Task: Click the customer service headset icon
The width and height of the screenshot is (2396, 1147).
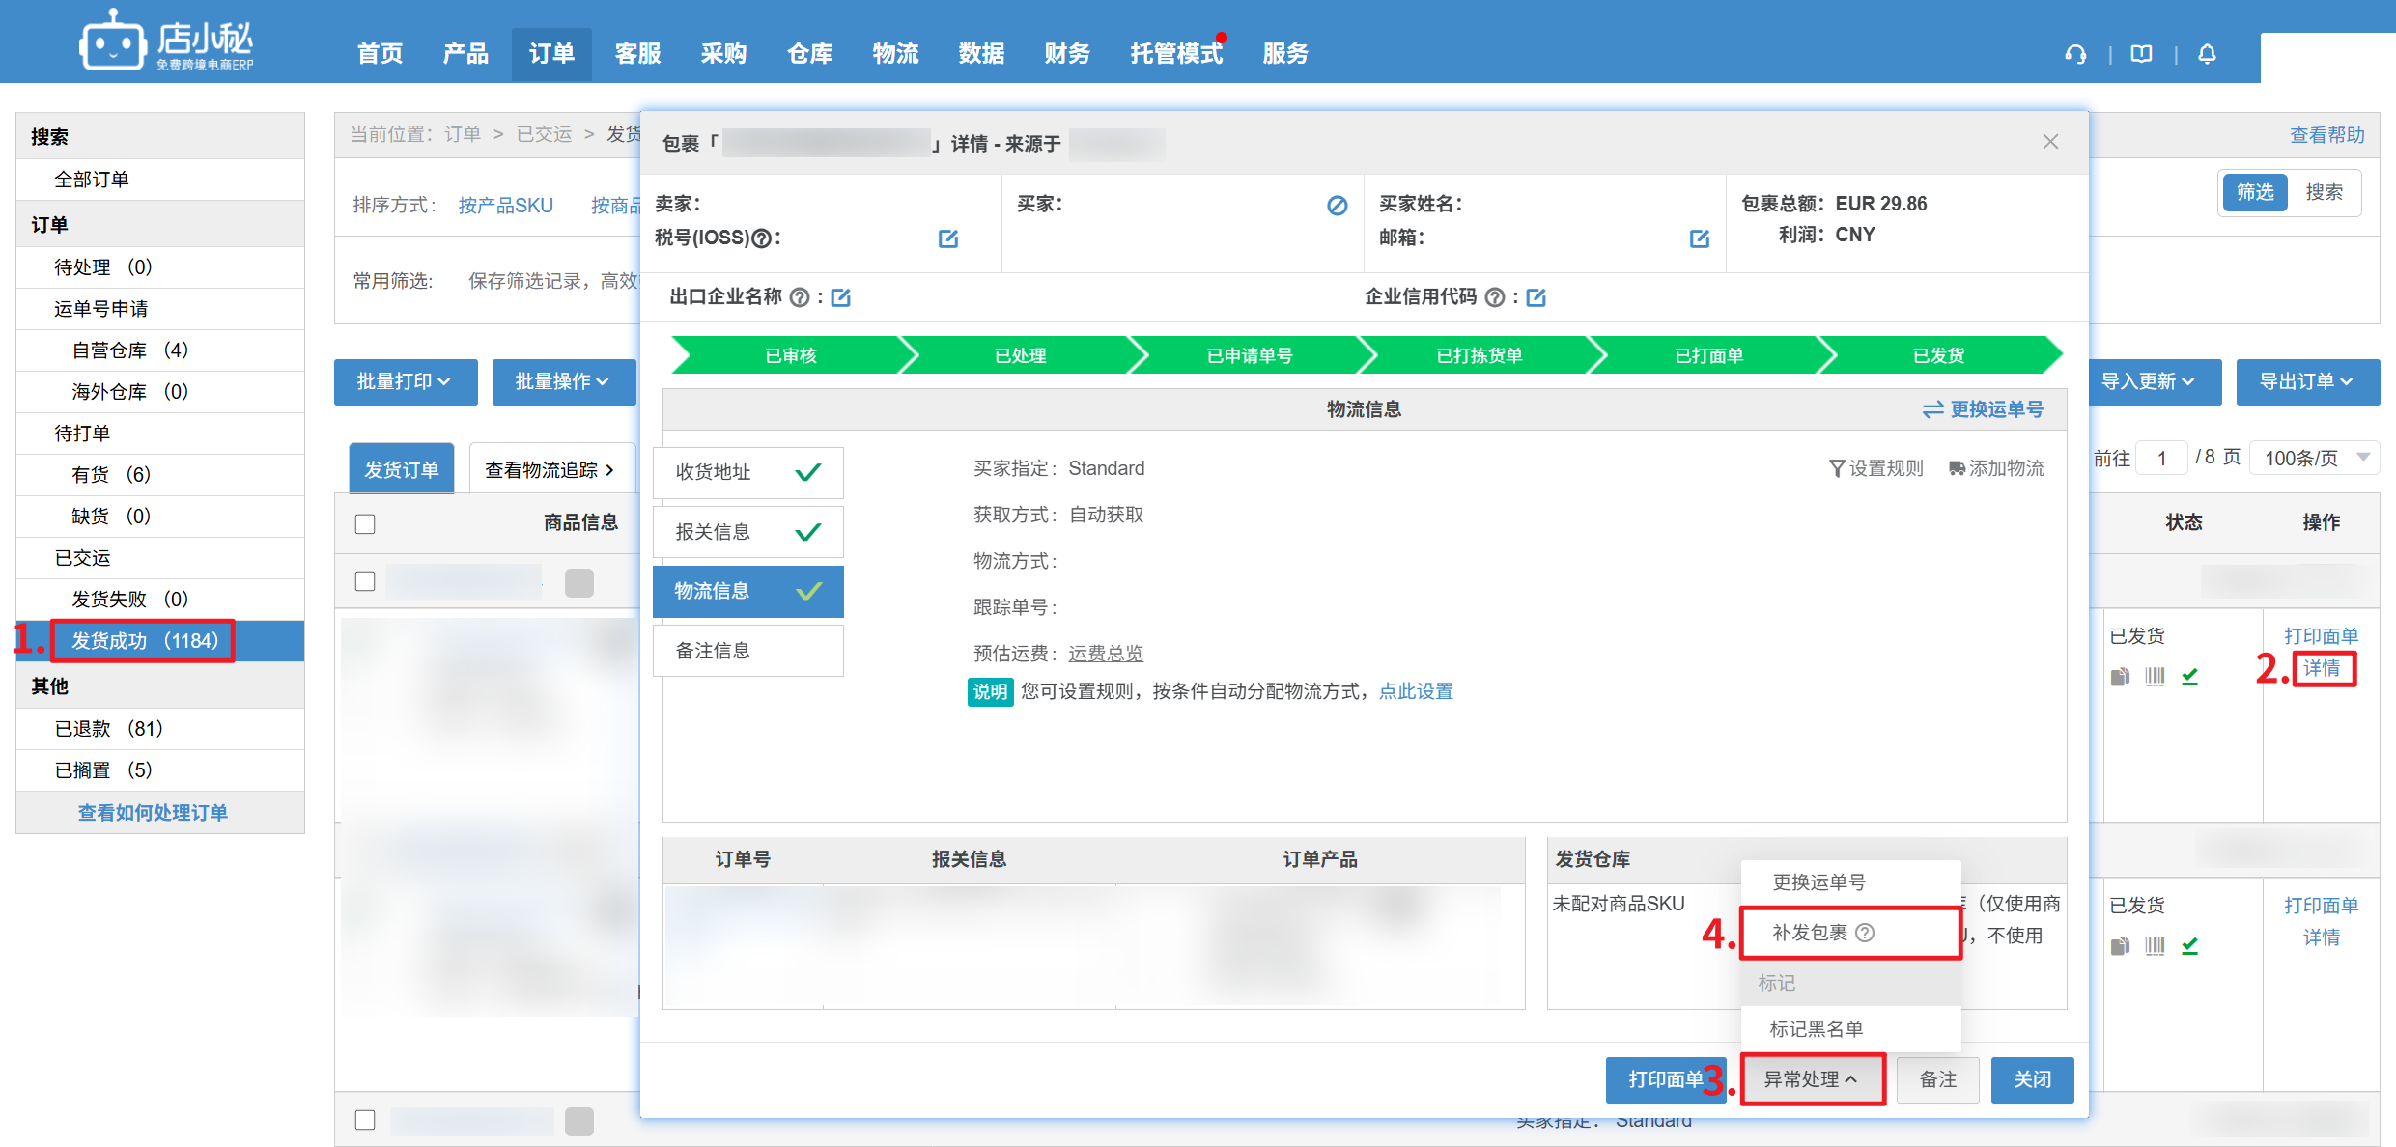Action: click(2075, 54)
